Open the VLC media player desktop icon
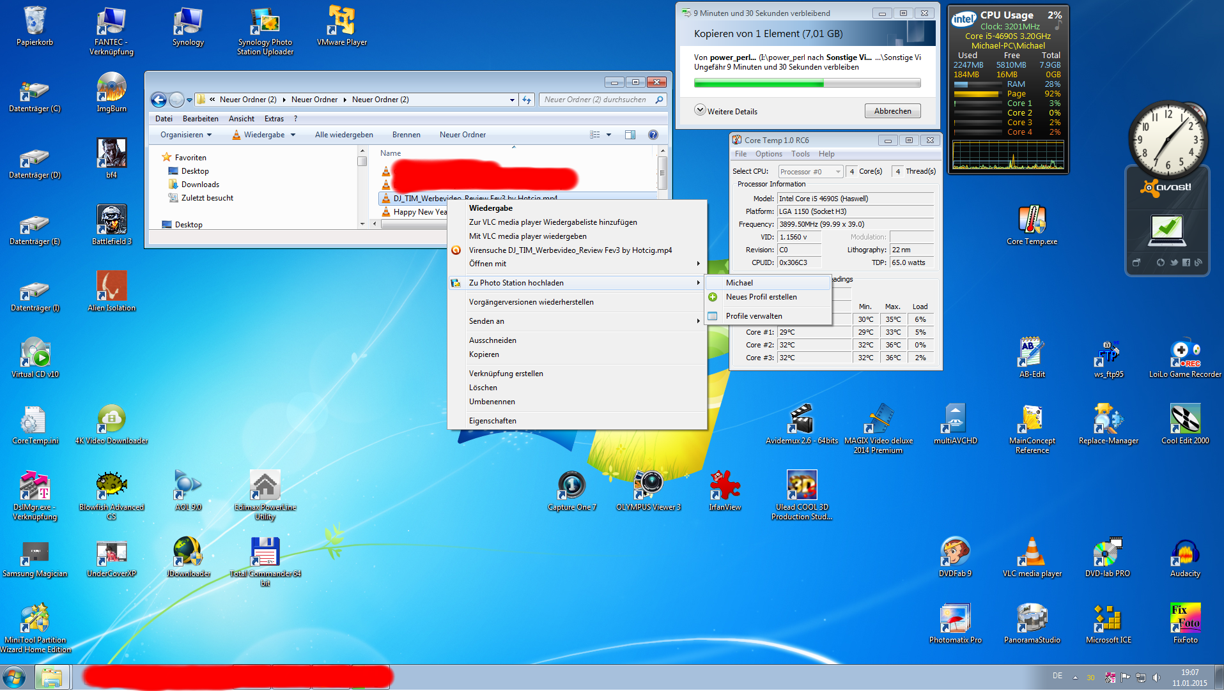The image size is (1224, 691). click(1031, 553)
